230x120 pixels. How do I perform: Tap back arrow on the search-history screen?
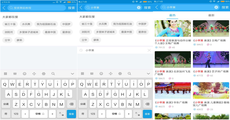coord(81,8)
